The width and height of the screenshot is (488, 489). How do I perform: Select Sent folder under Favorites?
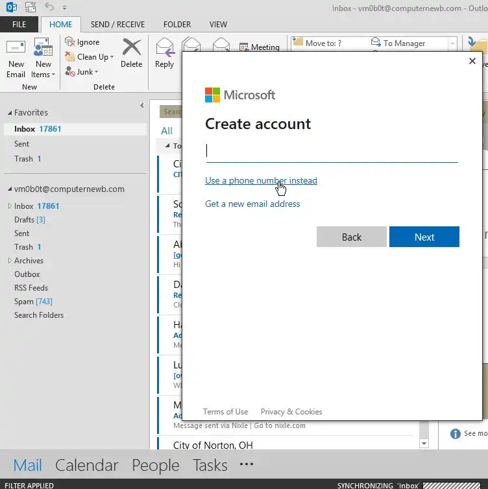pos(21,144)
